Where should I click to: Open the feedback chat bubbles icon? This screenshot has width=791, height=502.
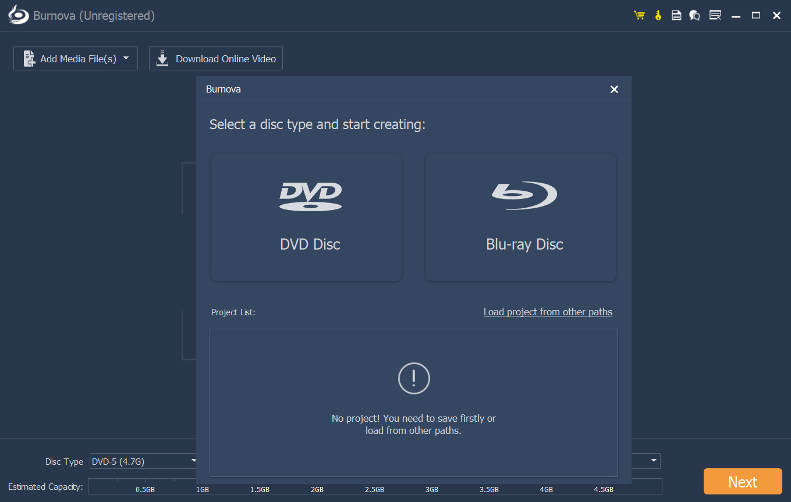(x=694, y=16)
